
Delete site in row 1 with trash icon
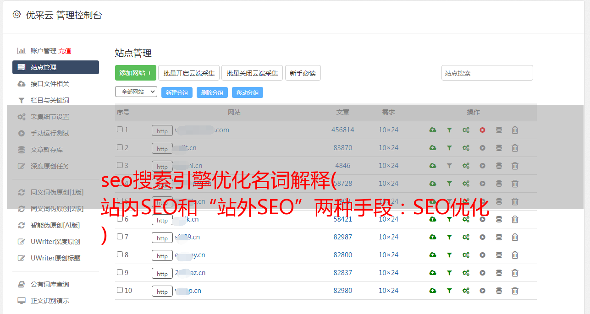pyautogui.click(x=515, y=130)
